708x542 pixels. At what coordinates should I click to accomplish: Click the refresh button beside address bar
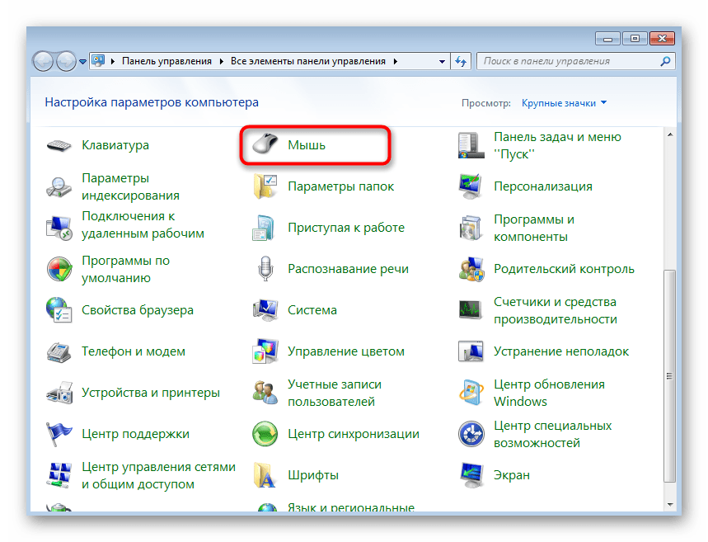click(x=461, y=61)
